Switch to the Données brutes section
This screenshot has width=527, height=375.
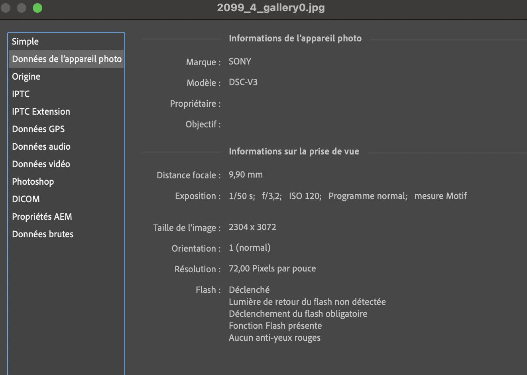[43, 234]
